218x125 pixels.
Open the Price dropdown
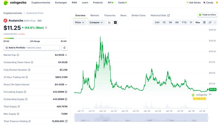[x=80, y=22]
